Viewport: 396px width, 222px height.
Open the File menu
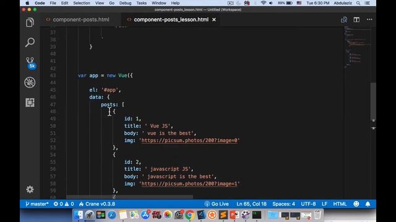(53, 3)
